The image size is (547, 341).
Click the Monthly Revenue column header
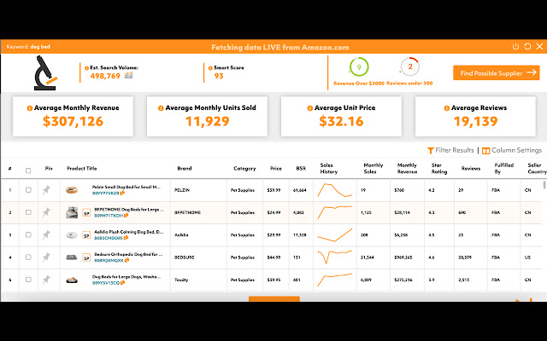coord(407,169)
